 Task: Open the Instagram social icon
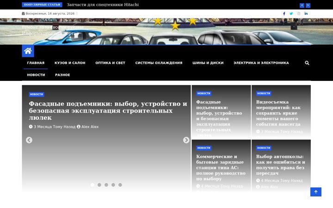299,13
